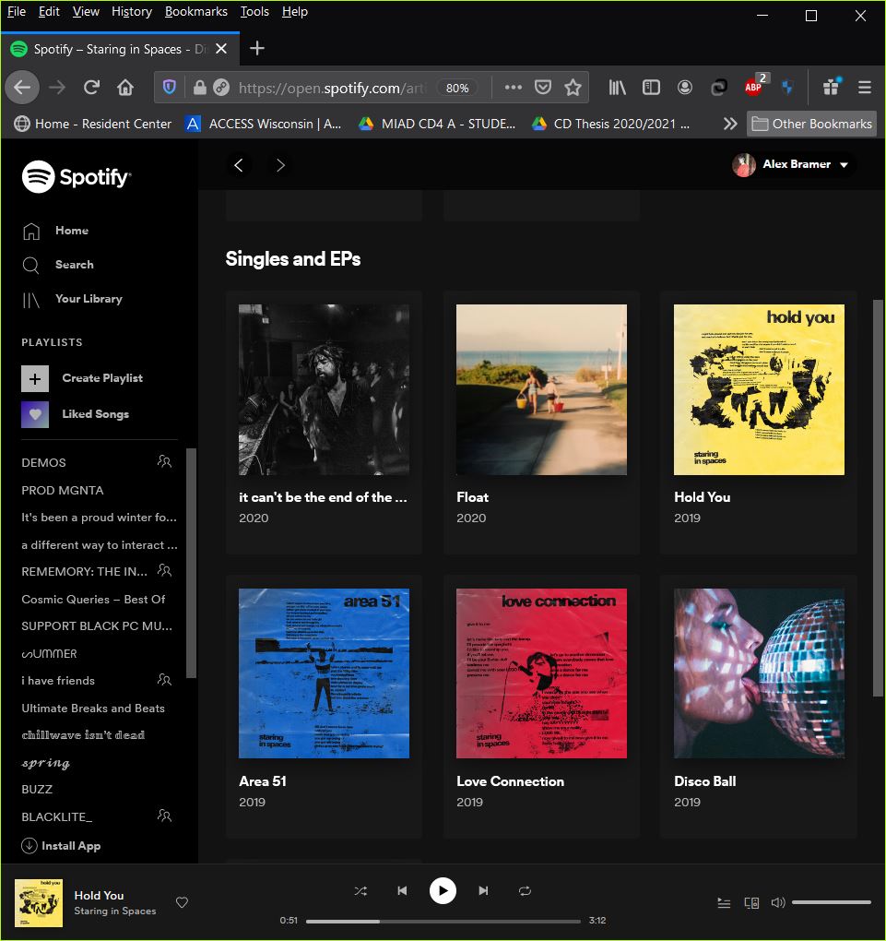This screenshot has height=941, width=886.
Task: Skip to next track
Action: (x=483, y=891)
